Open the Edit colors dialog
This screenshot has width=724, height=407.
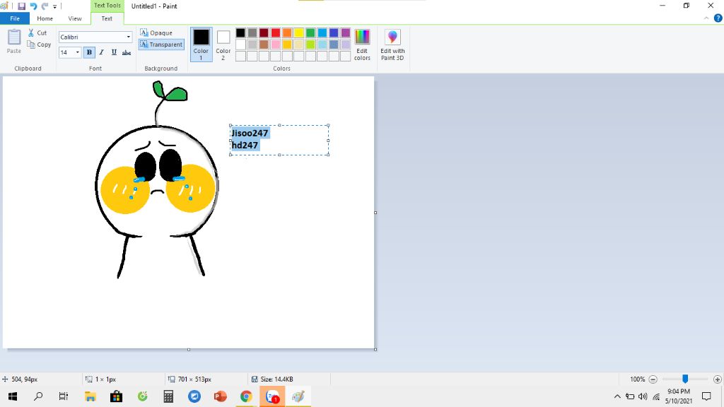362,45
